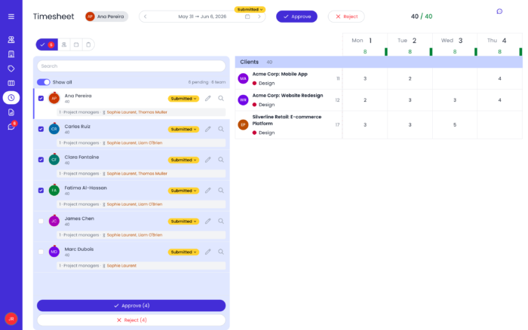The image size is (528, 330).
Task: Edit Fatima Al-Hassan's timesheet with pencil icon
Action: 208,191
